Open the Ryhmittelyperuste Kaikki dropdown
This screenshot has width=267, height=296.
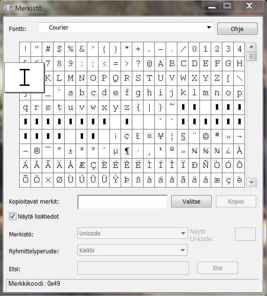point(132,250)
